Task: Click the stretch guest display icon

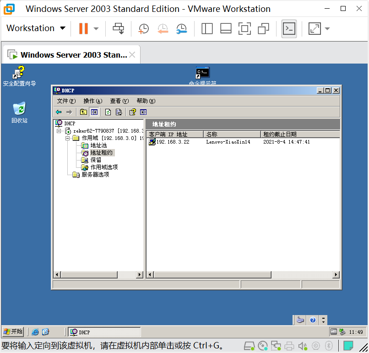Action: (x=315, y=29)
